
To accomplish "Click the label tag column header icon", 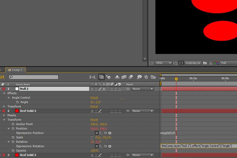I will 3,84.
